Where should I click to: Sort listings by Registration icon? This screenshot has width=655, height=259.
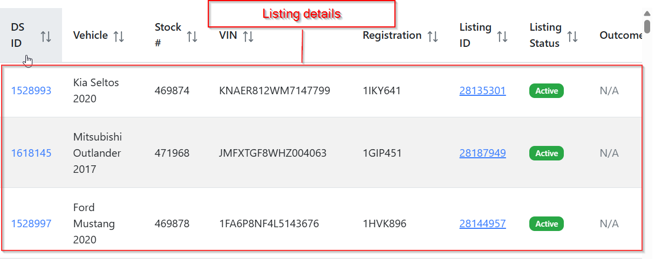(x=433, y=36)
